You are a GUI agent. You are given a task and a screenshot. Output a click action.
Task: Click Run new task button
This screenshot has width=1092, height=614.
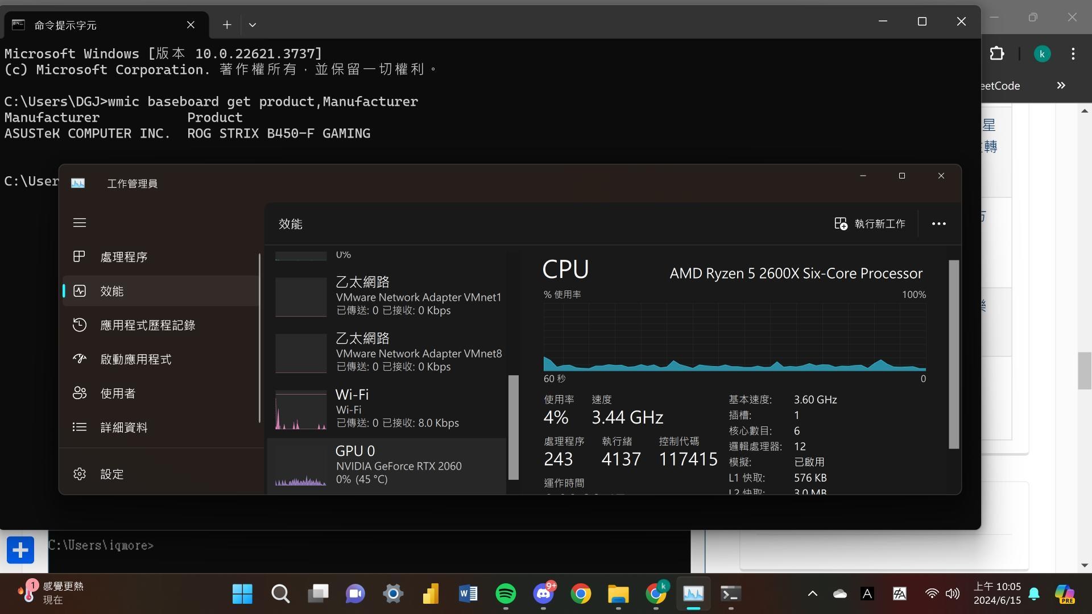pos(870,224)
